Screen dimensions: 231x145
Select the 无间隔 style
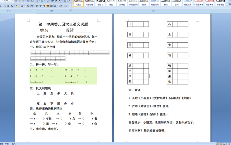point(89,3)
